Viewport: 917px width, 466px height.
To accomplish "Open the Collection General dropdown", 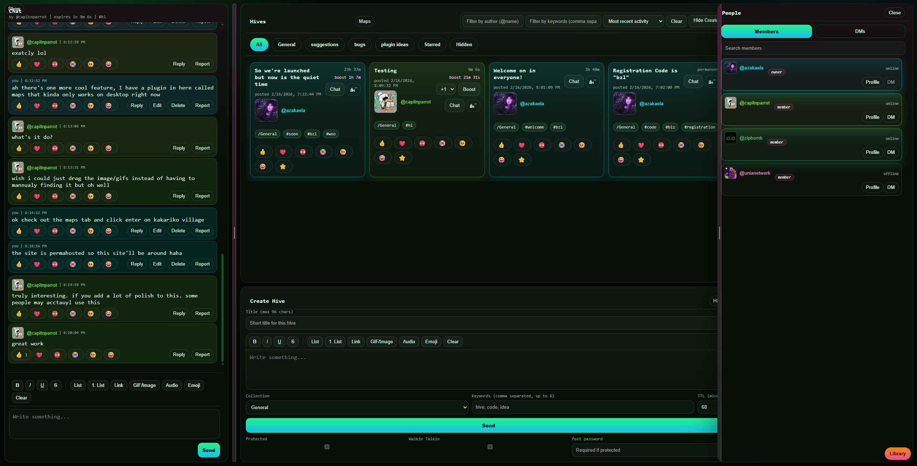I will [357, 408].
